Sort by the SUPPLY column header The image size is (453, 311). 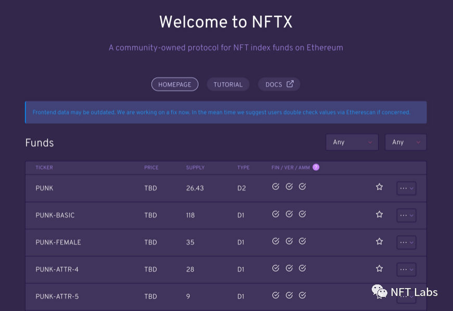(x=195, y=167)
